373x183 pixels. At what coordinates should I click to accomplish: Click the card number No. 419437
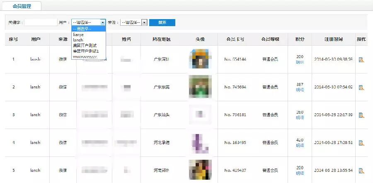pyautogui.click(x=235, y=171)
